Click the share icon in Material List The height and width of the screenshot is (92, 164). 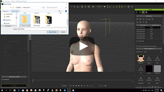pyautogui.click(x=143, y=22)
